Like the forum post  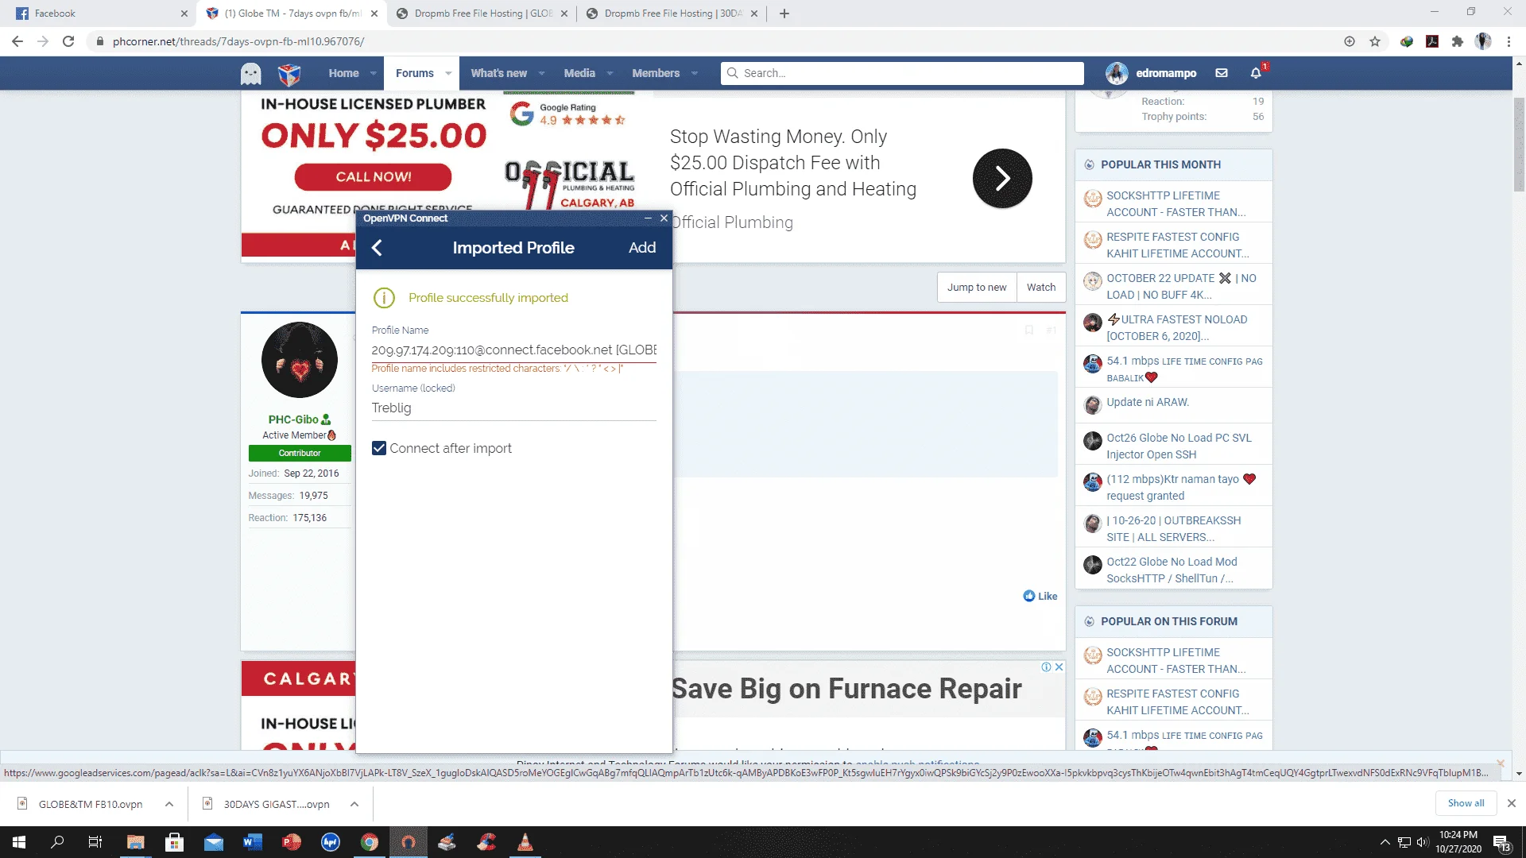point(1040,597)
